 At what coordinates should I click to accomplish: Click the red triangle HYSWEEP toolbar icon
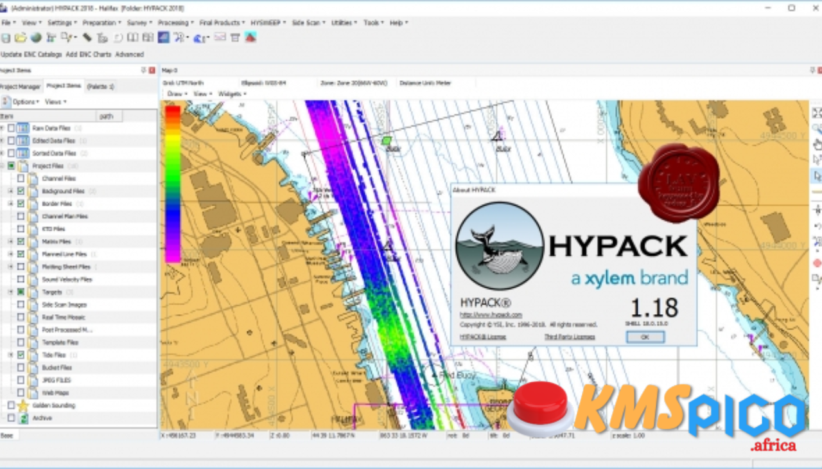click(x=250, y=37)
